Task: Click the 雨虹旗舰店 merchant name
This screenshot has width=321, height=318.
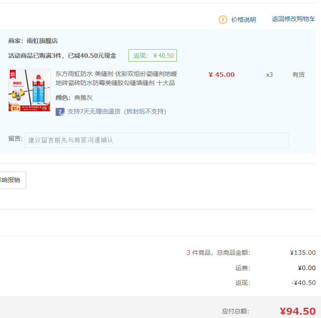Action: [42, 41]
